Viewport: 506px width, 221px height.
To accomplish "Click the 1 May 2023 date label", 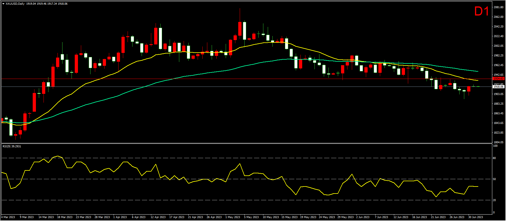I will (233, 217).
